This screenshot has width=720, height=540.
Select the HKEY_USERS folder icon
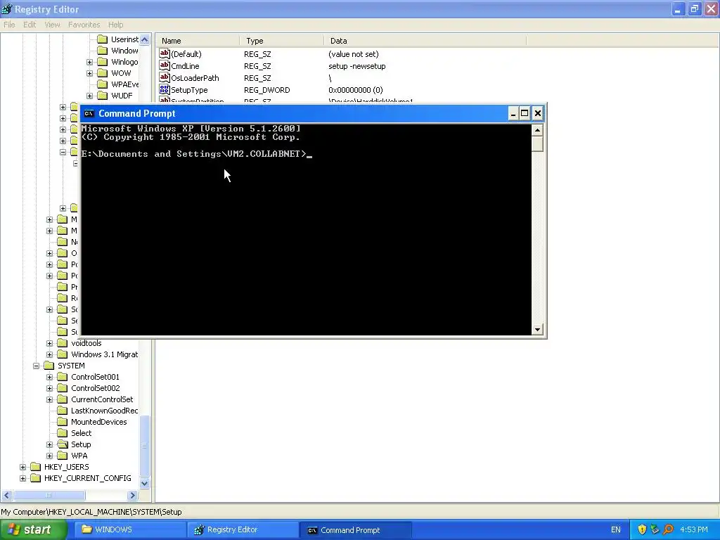click(x=36, y=467)
